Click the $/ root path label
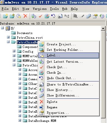This screenshot has width=107, height=123. coord(13,28)
